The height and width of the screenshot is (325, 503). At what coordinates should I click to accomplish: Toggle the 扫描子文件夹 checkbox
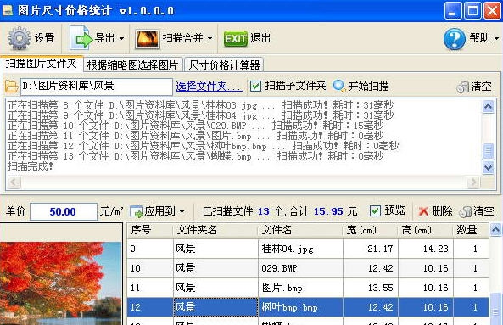point(255,86)
